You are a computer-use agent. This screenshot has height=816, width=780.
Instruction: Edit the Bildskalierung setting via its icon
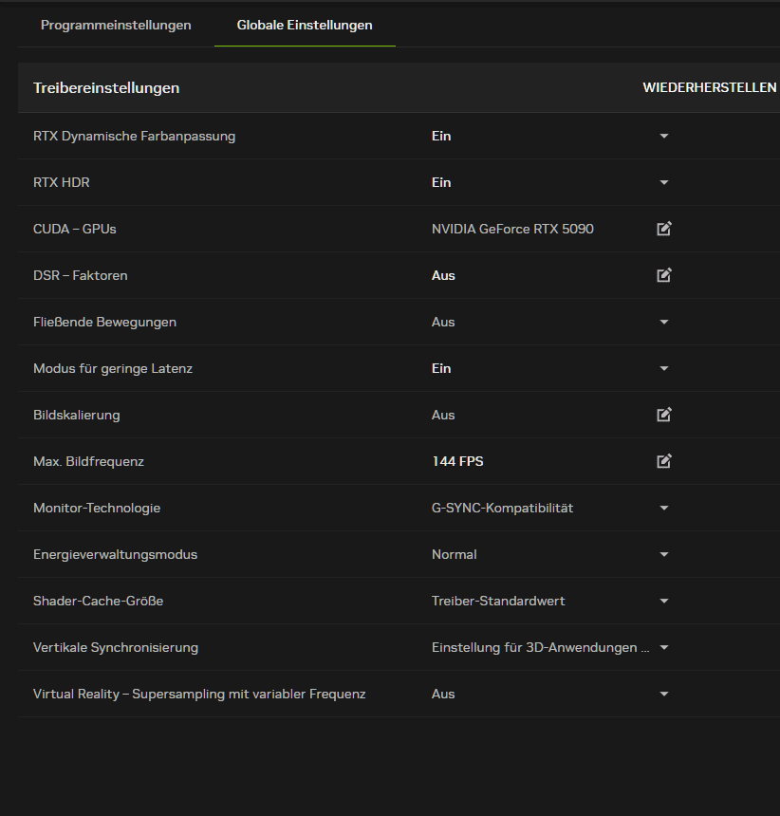(664, 415)
